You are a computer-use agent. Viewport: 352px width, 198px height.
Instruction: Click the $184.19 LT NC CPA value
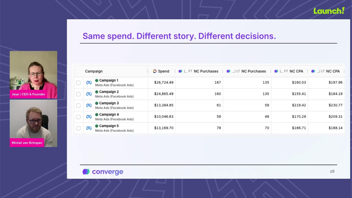coord(335,94)
